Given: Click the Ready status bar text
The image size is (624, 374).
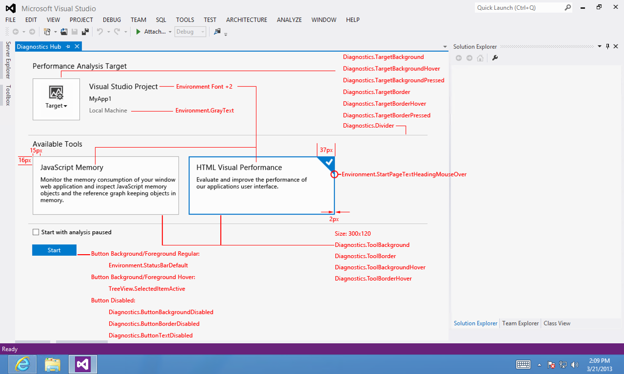Looking at the screenshot, I should [x=10, y=349].
